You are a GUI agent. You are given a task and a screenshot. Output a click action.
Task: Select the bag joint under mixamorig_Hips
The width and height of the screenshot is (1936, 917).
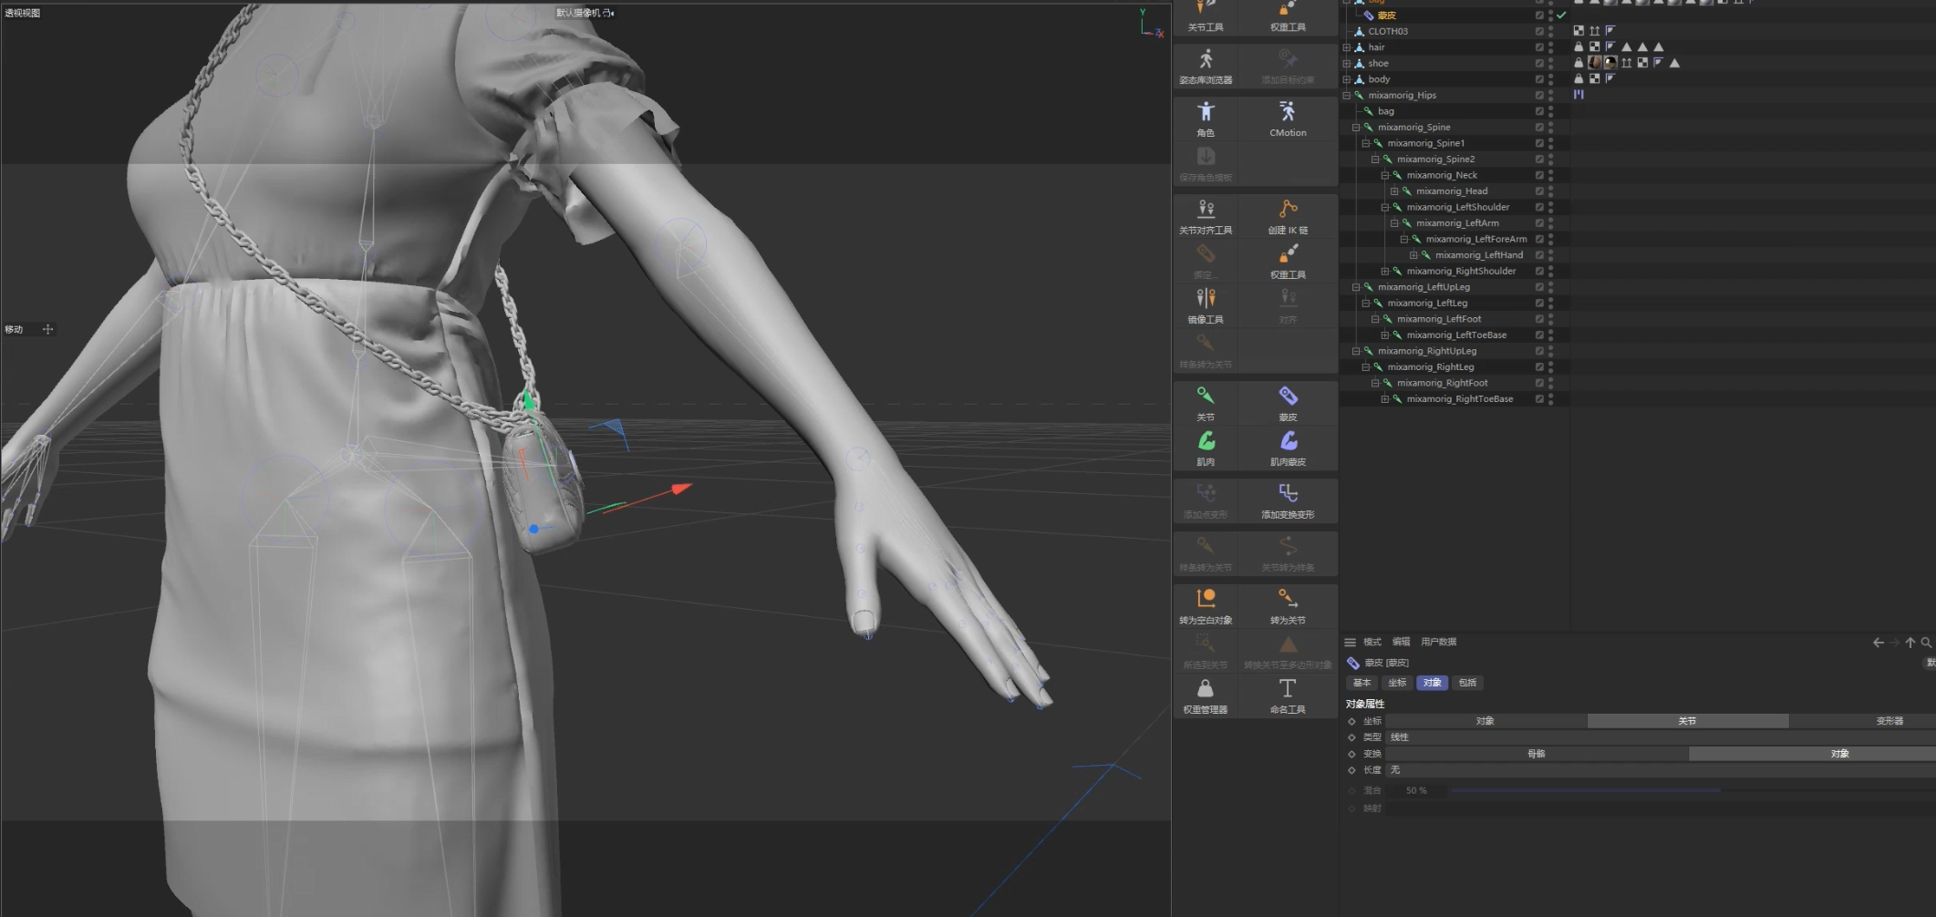click(1386, 111)
